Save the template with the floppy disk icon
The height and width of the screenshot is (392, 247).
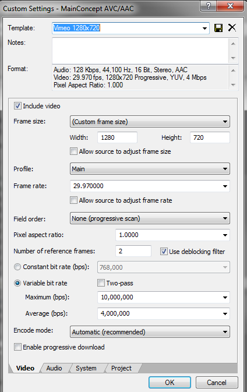(218, 28)
